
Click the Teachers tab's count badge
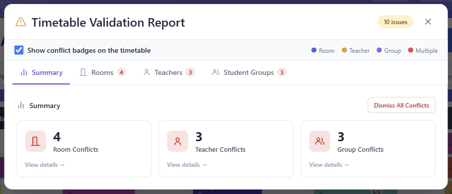point(190,72)
